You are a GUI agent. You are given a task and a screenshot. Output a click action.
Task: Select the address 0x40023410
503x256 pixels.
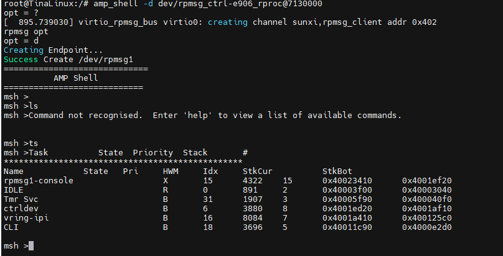pyautogui.click(x=347, y=181)
